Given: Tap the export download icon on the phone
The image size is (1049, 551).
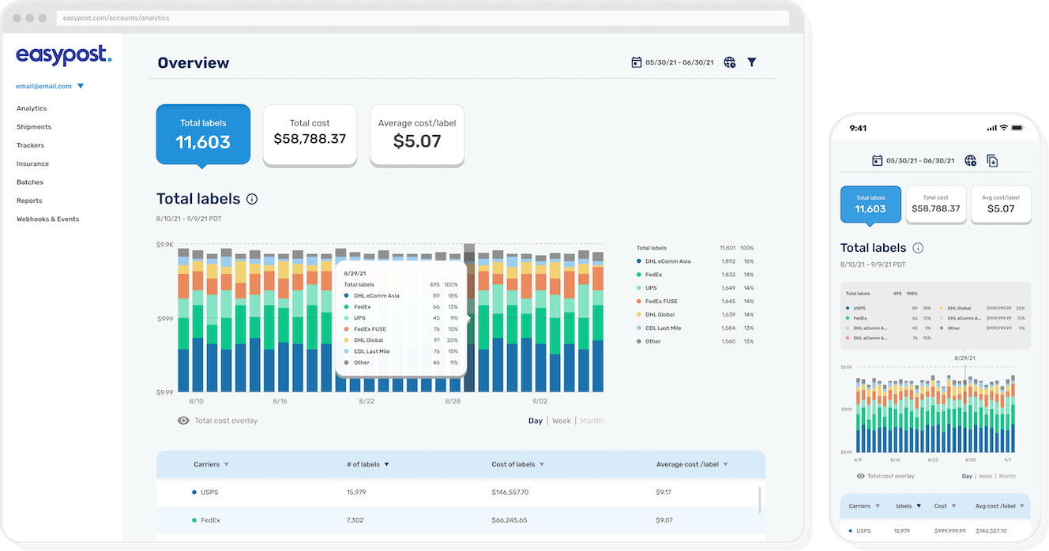Looking at the screenshot, I should pos(993,160).
